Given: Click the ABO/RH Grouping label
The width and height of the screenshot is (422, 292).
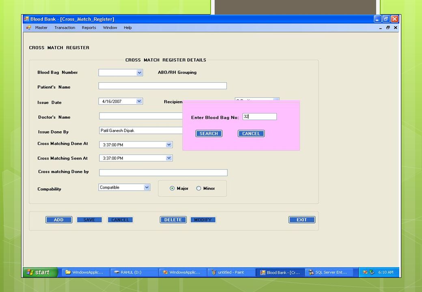Looking at the screenshot, I should click(x=177, y=72).
